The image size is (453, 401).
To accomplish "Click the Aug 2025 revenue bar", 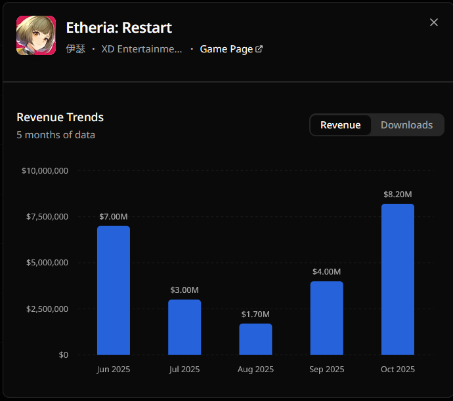I will [255, 339].
